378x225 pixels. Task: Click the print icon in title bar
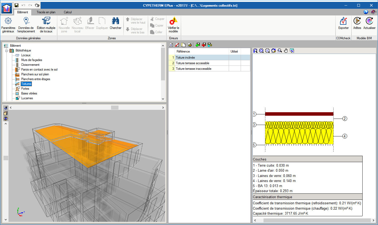coord(37,5)
